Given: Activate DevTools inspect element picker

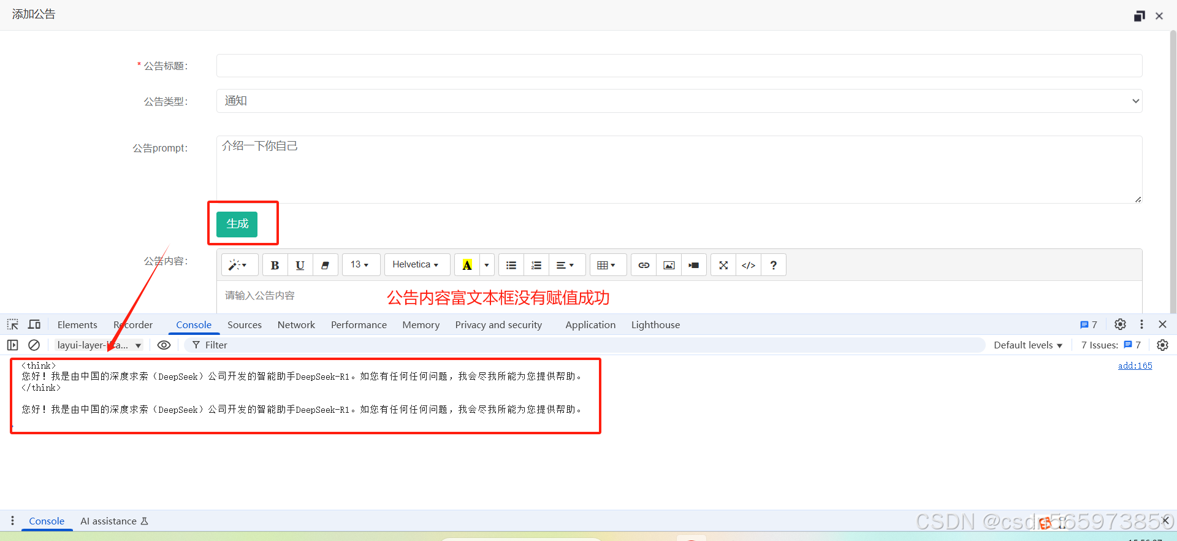Looking at the screenshot, I should 13,324.
